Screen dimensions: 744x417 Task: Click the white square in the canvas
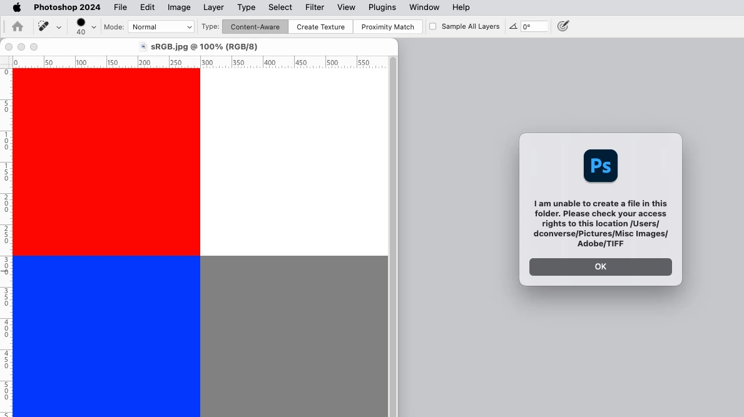(x=294, y=162)
